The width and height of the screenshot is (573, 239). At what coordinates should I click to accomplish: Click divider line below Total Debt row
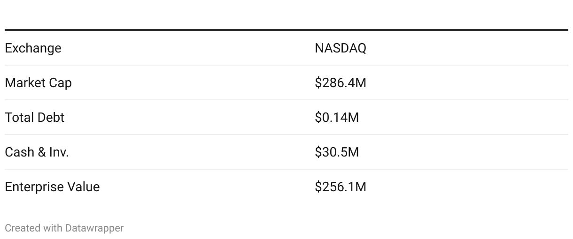coord(286,134)
